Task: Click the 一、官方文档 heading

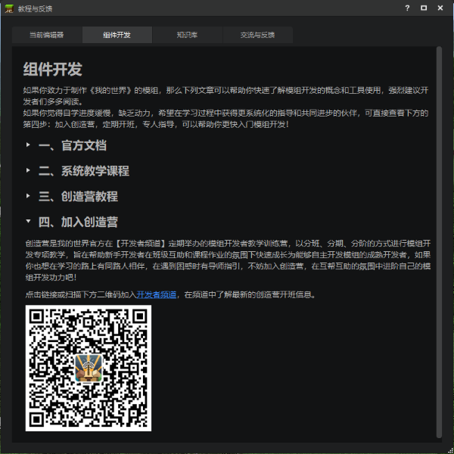Action: point(73,145)
